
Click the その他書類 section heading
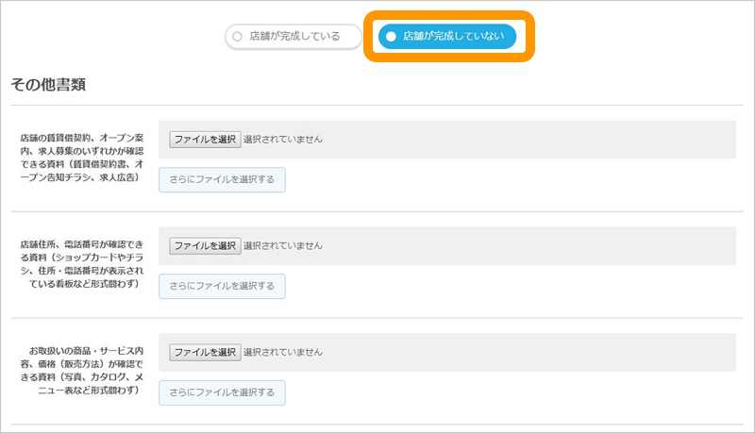(x=48, y=84)
